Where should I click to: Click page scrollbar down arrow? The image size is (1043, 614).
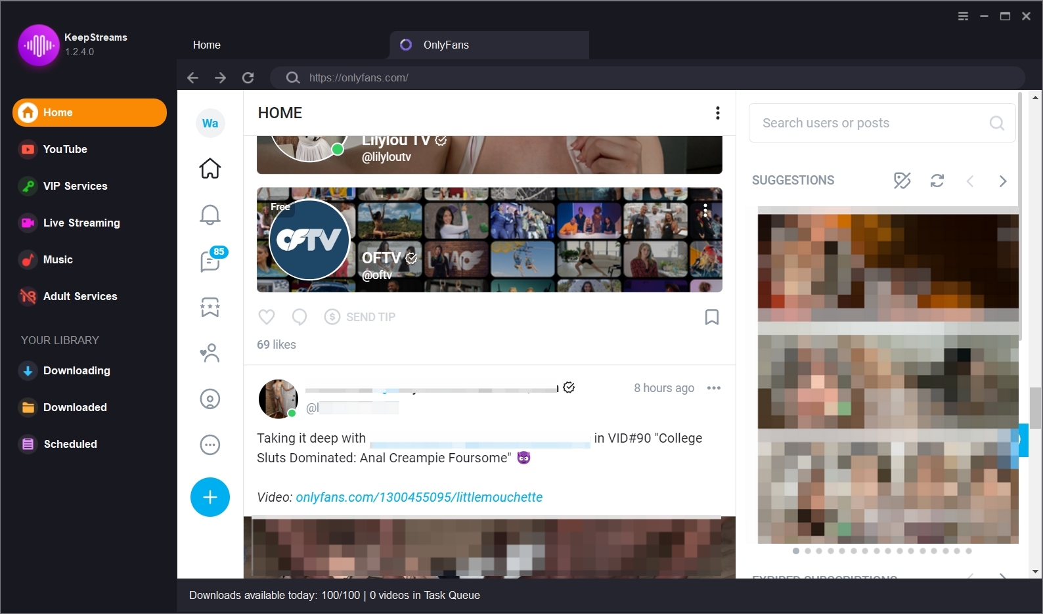[x=1036, y=571]
